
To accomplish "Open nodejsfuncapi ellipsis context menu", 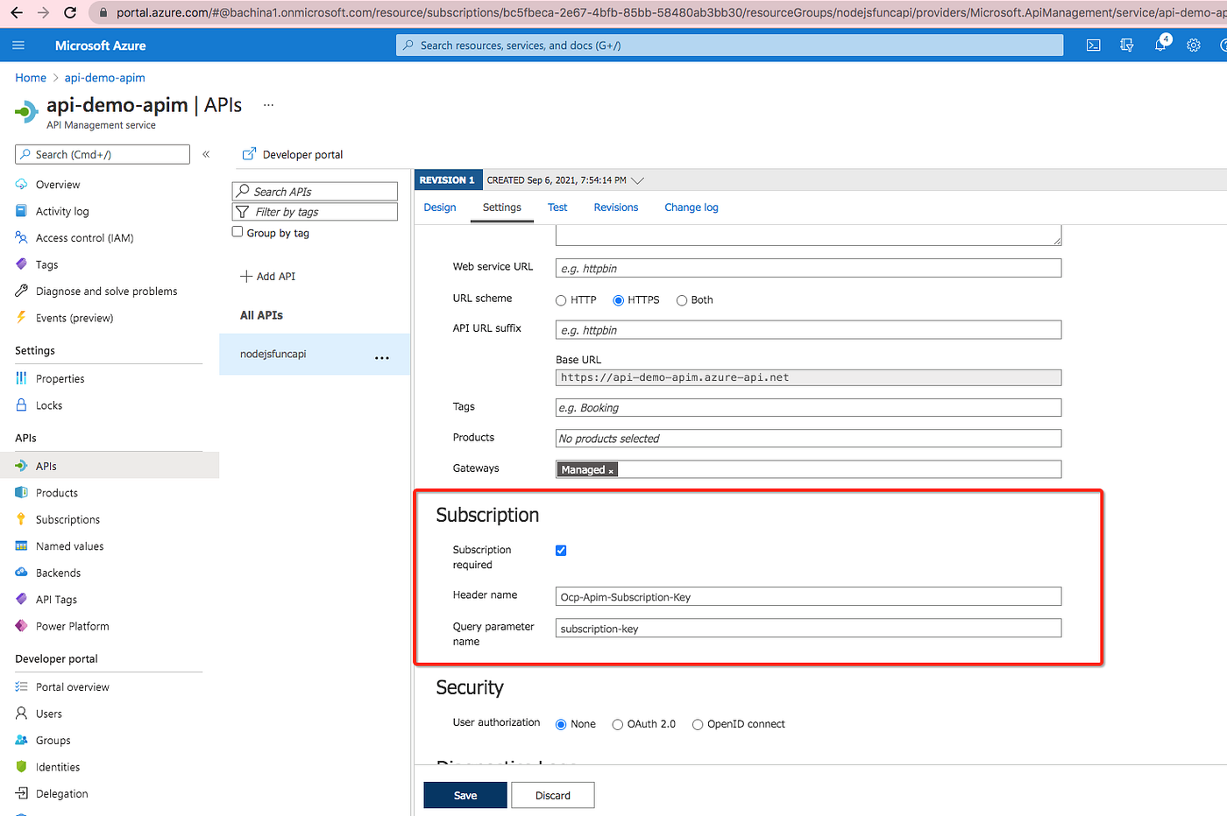I will pos(382,357).
